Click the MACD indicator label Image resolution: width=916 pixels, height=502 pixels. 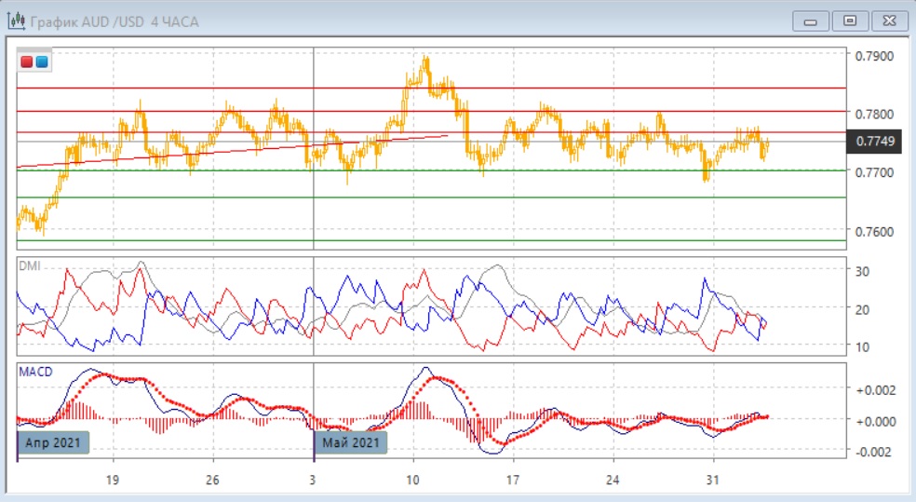coord(35,372)
